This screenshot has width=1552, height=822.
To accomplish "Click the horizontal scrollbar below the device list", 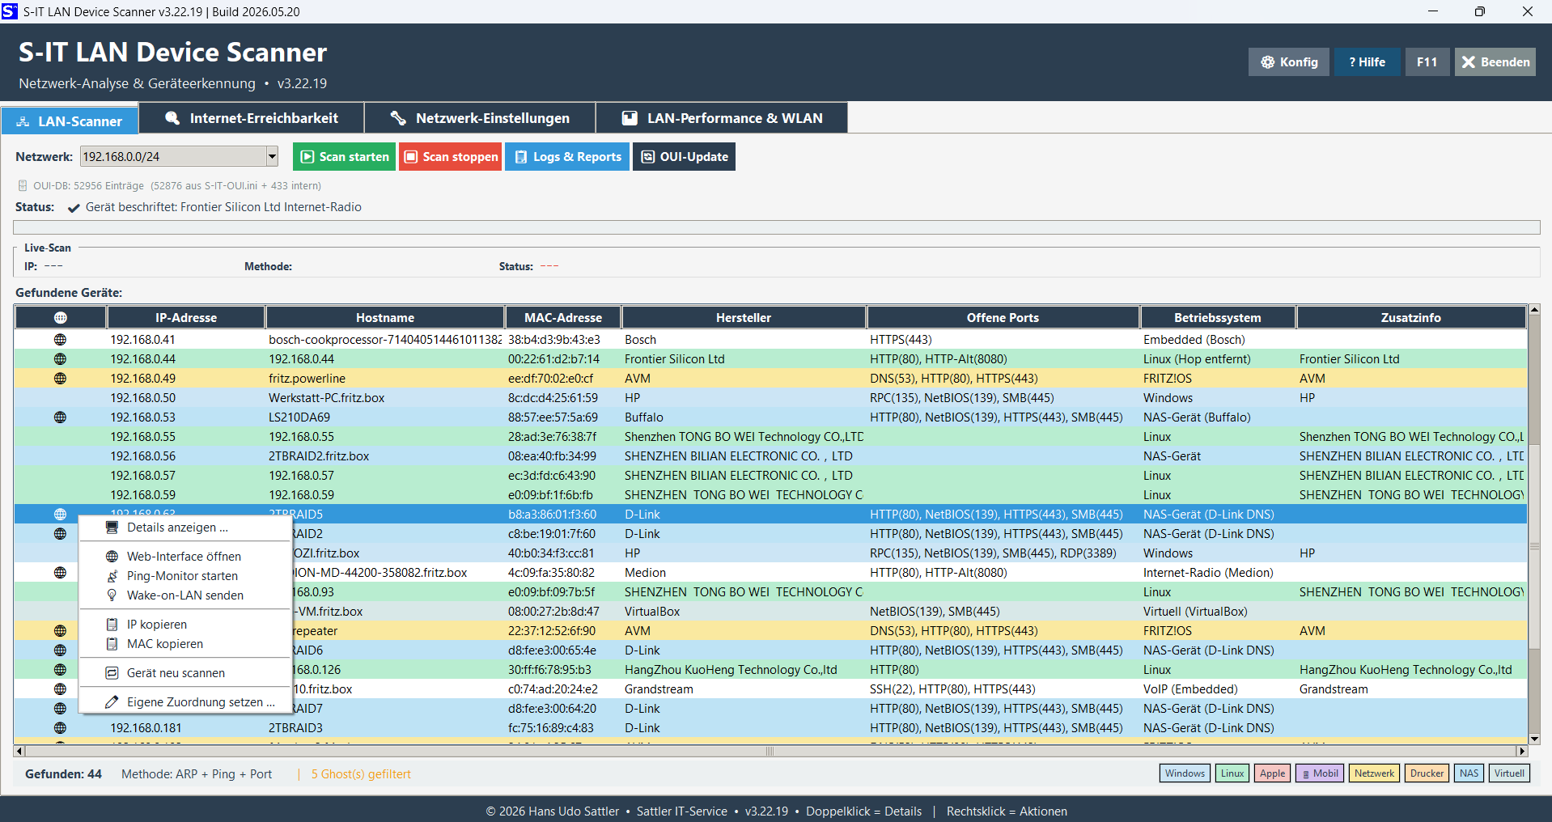I will click(769, 752).
